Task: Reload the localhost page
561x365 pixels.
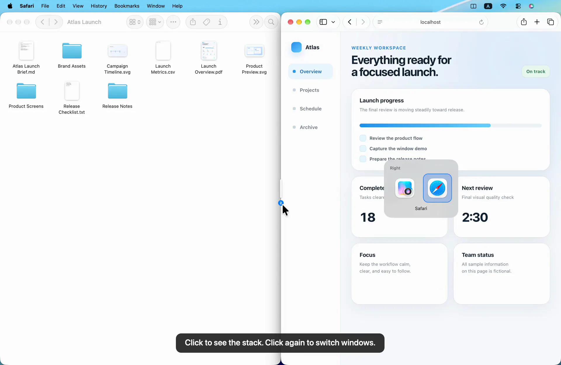Action: click(x=481, y=22)
